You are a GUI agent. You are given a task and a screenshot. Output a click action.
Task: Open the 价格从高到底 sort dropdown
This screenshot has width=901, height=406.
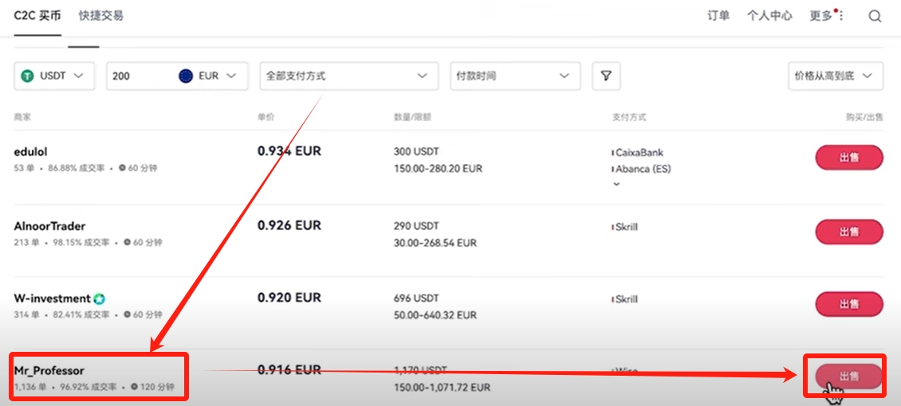(835, 76)
